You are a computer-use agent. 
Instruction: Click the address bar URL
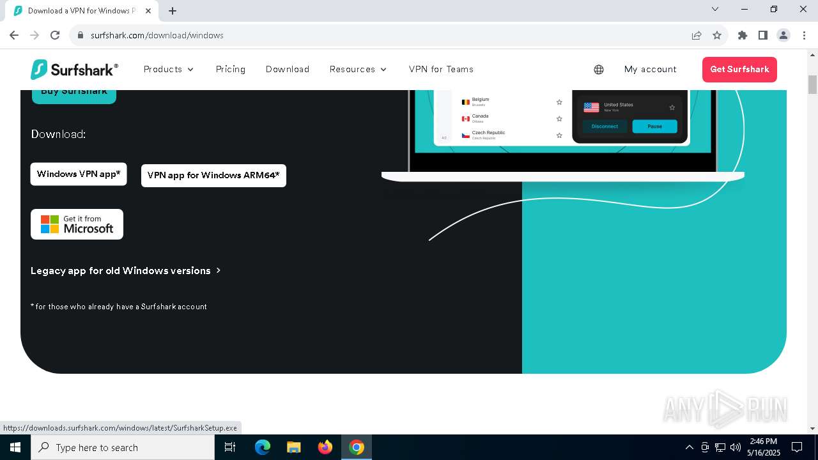(x=157, y=35)
